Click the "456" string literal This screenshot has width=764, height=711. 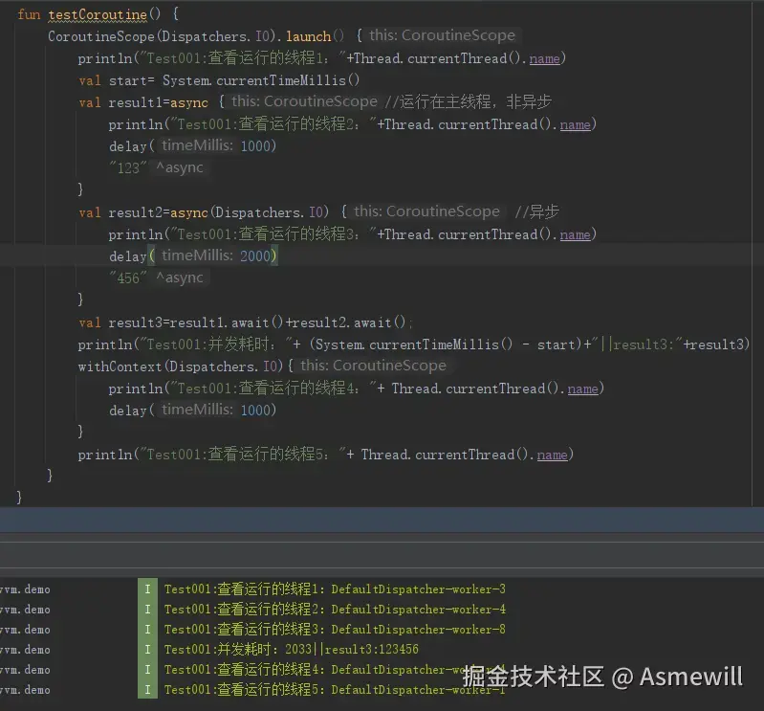(128, 278)
